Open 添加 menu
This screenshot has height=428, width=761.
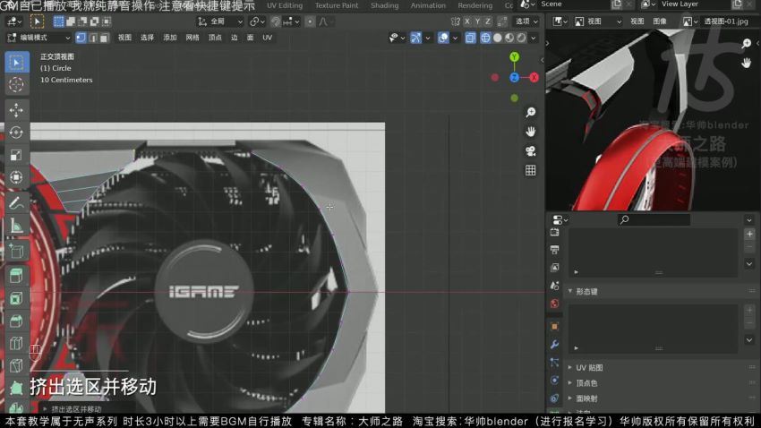170,38
